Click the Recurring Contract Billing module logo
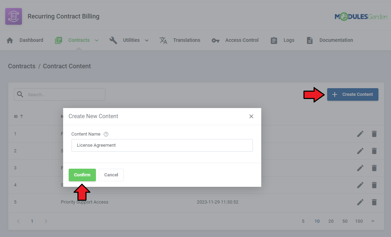The image size is (391, 237). (14, 16)
